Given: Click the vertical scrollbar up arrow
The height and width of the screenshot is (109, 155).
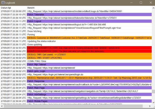Looking at the screenshot, I should point(153,8).
